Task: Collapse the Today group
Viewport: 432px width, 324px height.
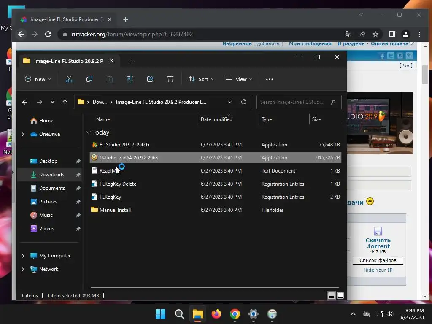Action: coord(88,132)
